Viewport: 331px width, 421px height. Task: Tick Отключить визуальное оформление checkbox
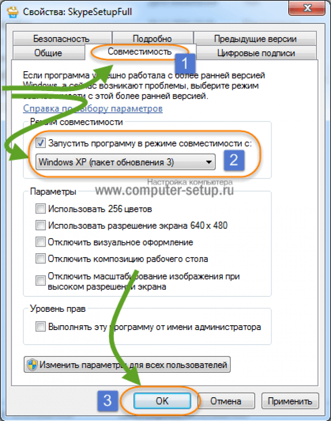coord(41,242)
